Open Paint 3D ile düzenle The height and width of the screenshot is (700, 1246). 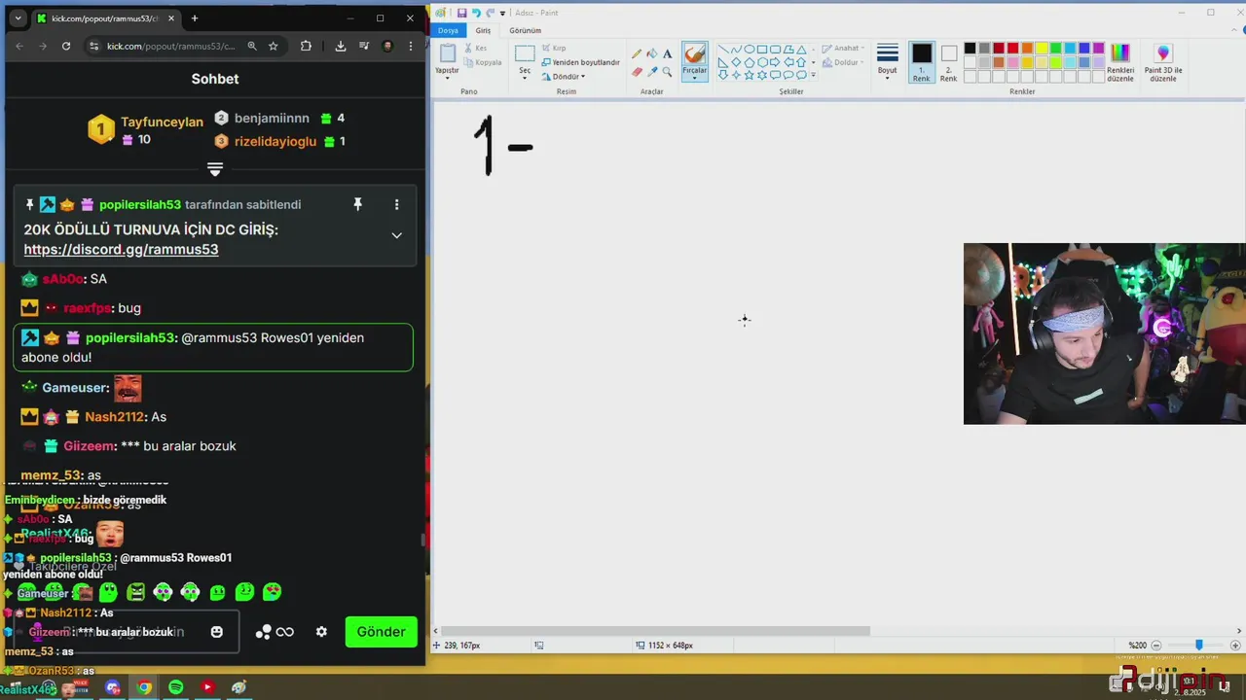coord(1163,62)
